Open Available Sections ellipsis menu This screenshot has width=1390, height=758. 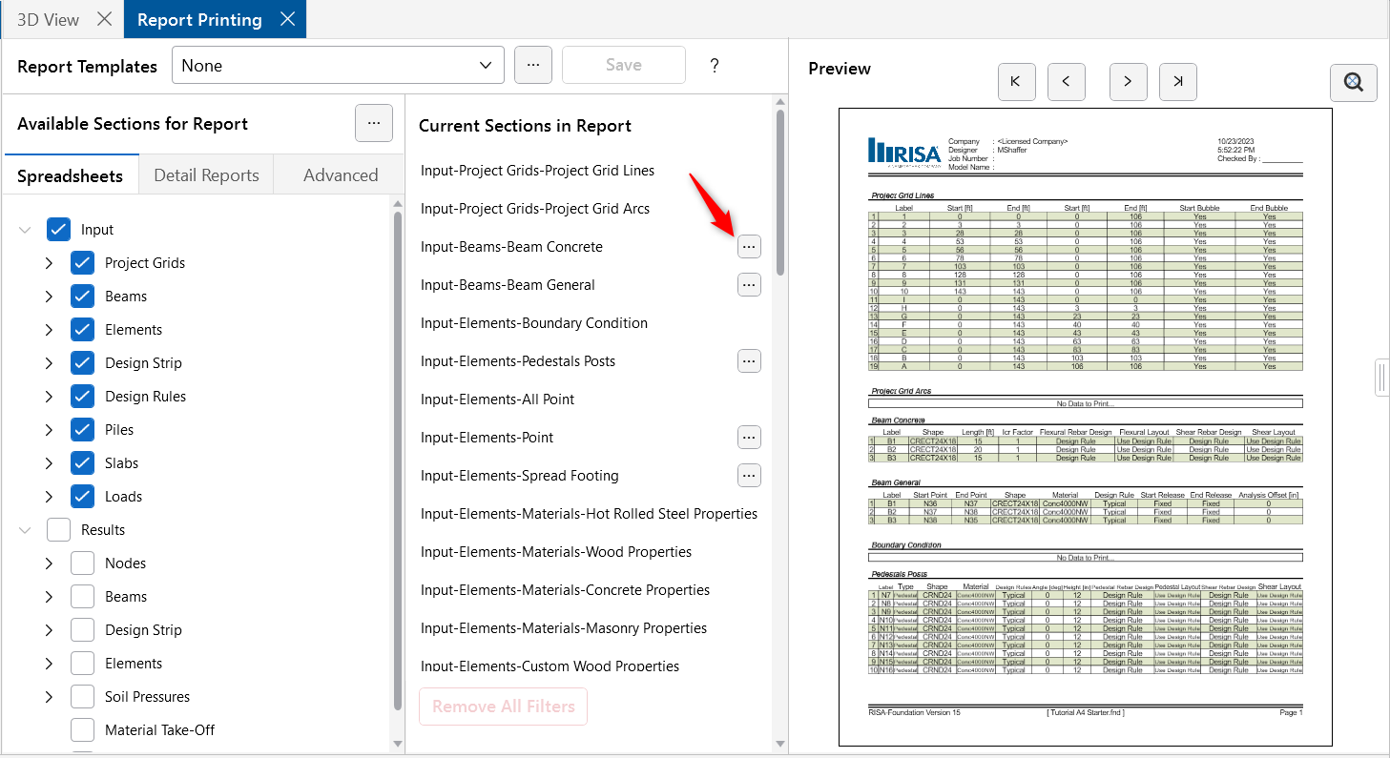pos(374,124)
